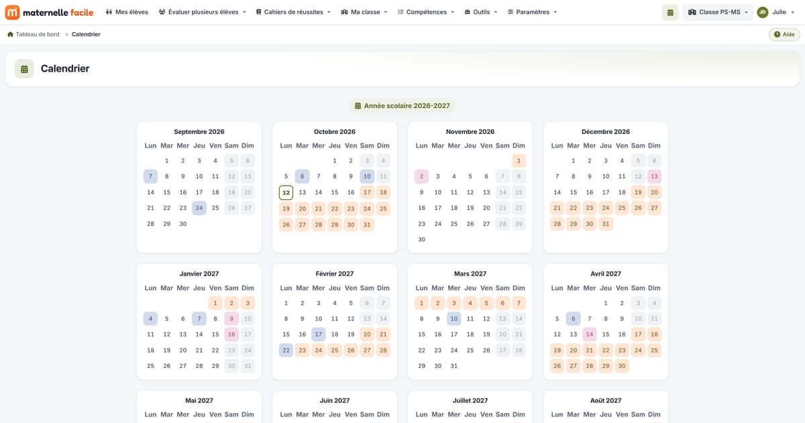Select 24 Septembre 2026 highlighted day
805x423 pixels.
pos(199,208)
